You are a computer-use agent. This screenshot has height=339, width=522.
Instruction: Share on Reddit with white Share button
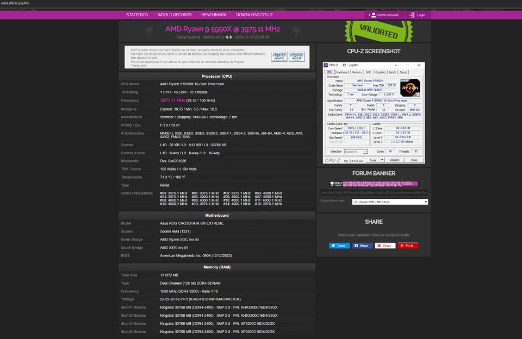385,246
